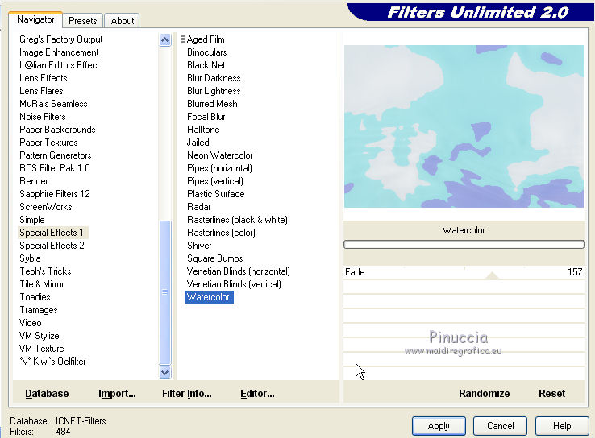Open Paper Backgrounds category
This screenshot has width=595, height=438.
point(57,130)
